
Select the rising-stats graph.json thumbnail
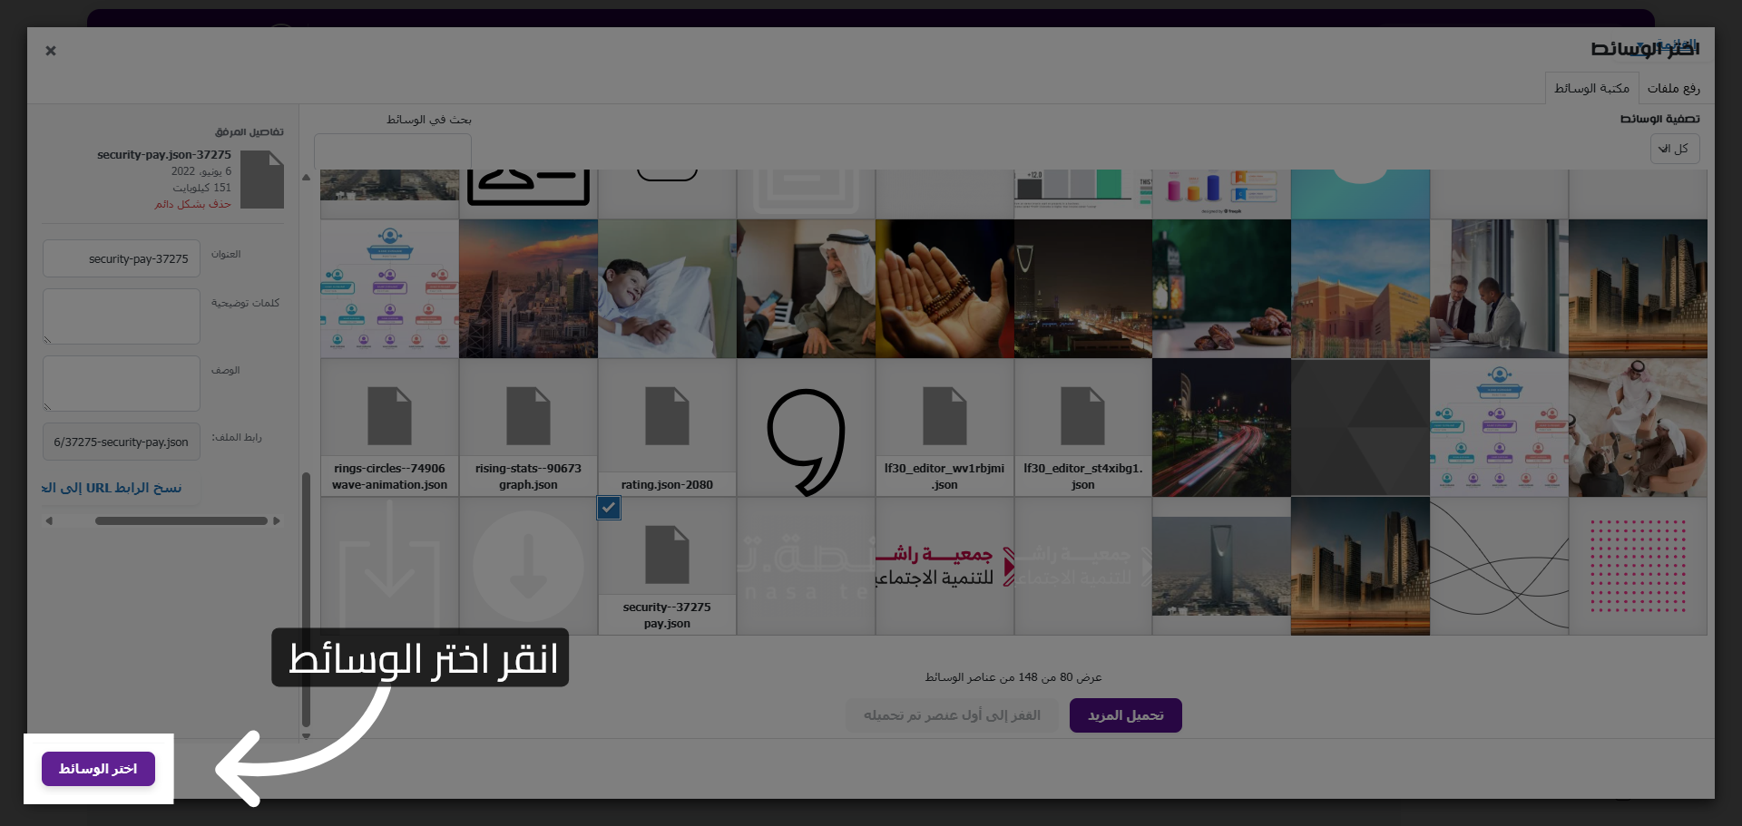pos(528,417)
